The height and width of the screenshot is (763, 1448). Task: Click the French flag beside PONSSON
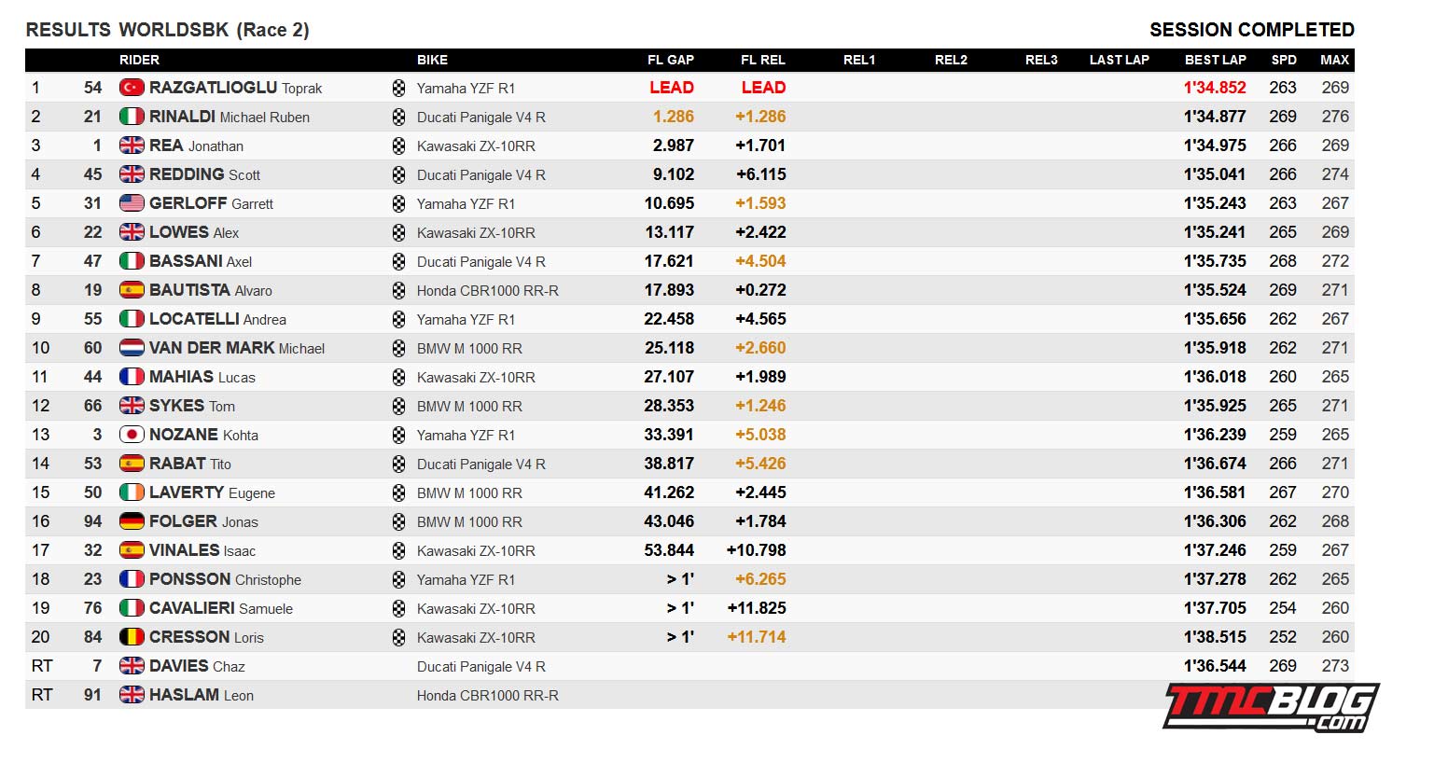[x=132, y=579]
